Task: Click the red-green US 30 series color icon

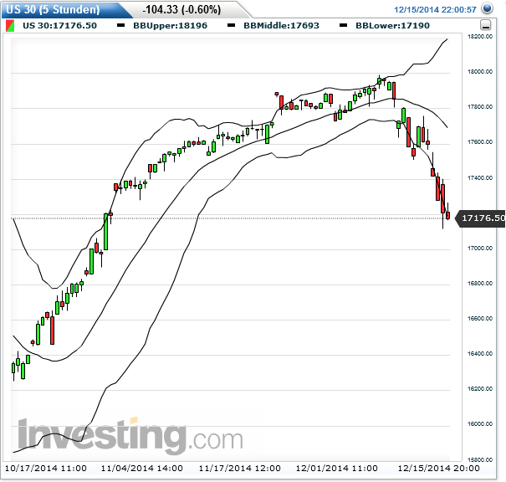Action: [x=10, y=26]
